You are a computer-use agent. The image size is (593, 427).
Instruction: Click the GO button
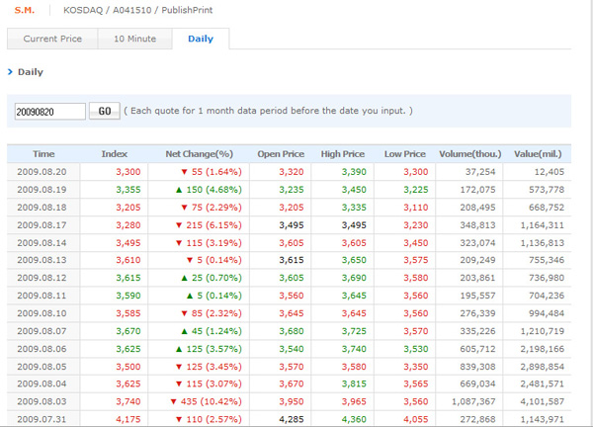pyautogui.click(x=105, y=111)
